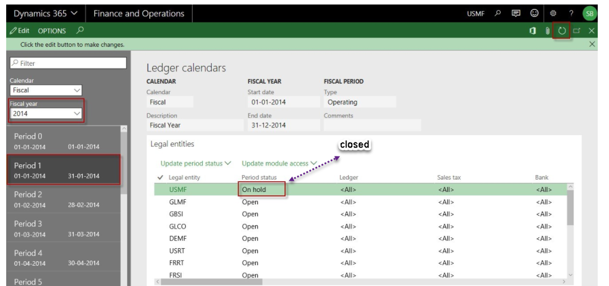Collapse the Legal entities section header
Viewport: 609px width, 286px height.
pyautogui.click(x=172, y=144)
